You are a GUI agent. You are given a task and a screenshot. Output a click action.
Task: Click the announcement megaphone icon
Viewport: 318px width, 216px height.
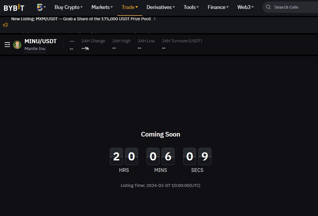click(x=5, y=25)
